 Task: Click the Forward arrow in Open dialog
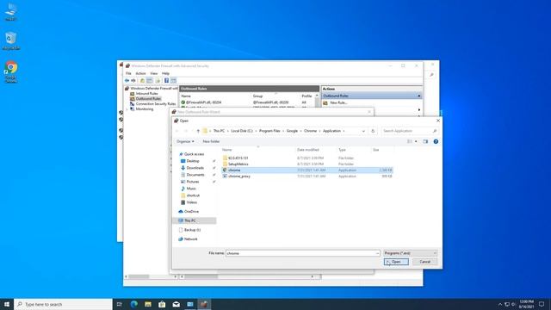pos(186,131)
